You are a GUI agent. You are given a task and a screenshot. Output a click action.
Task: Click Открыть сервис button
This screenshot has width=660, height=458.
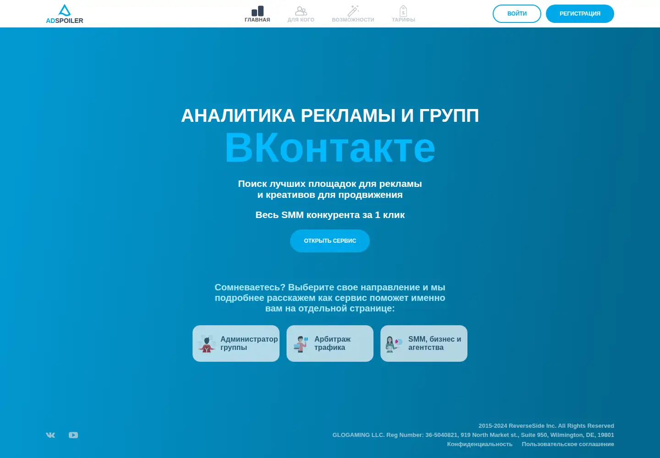(330, 241)
